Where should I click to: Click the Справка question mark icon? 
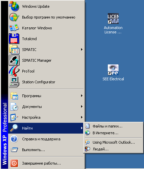click(x=14, y=139)
